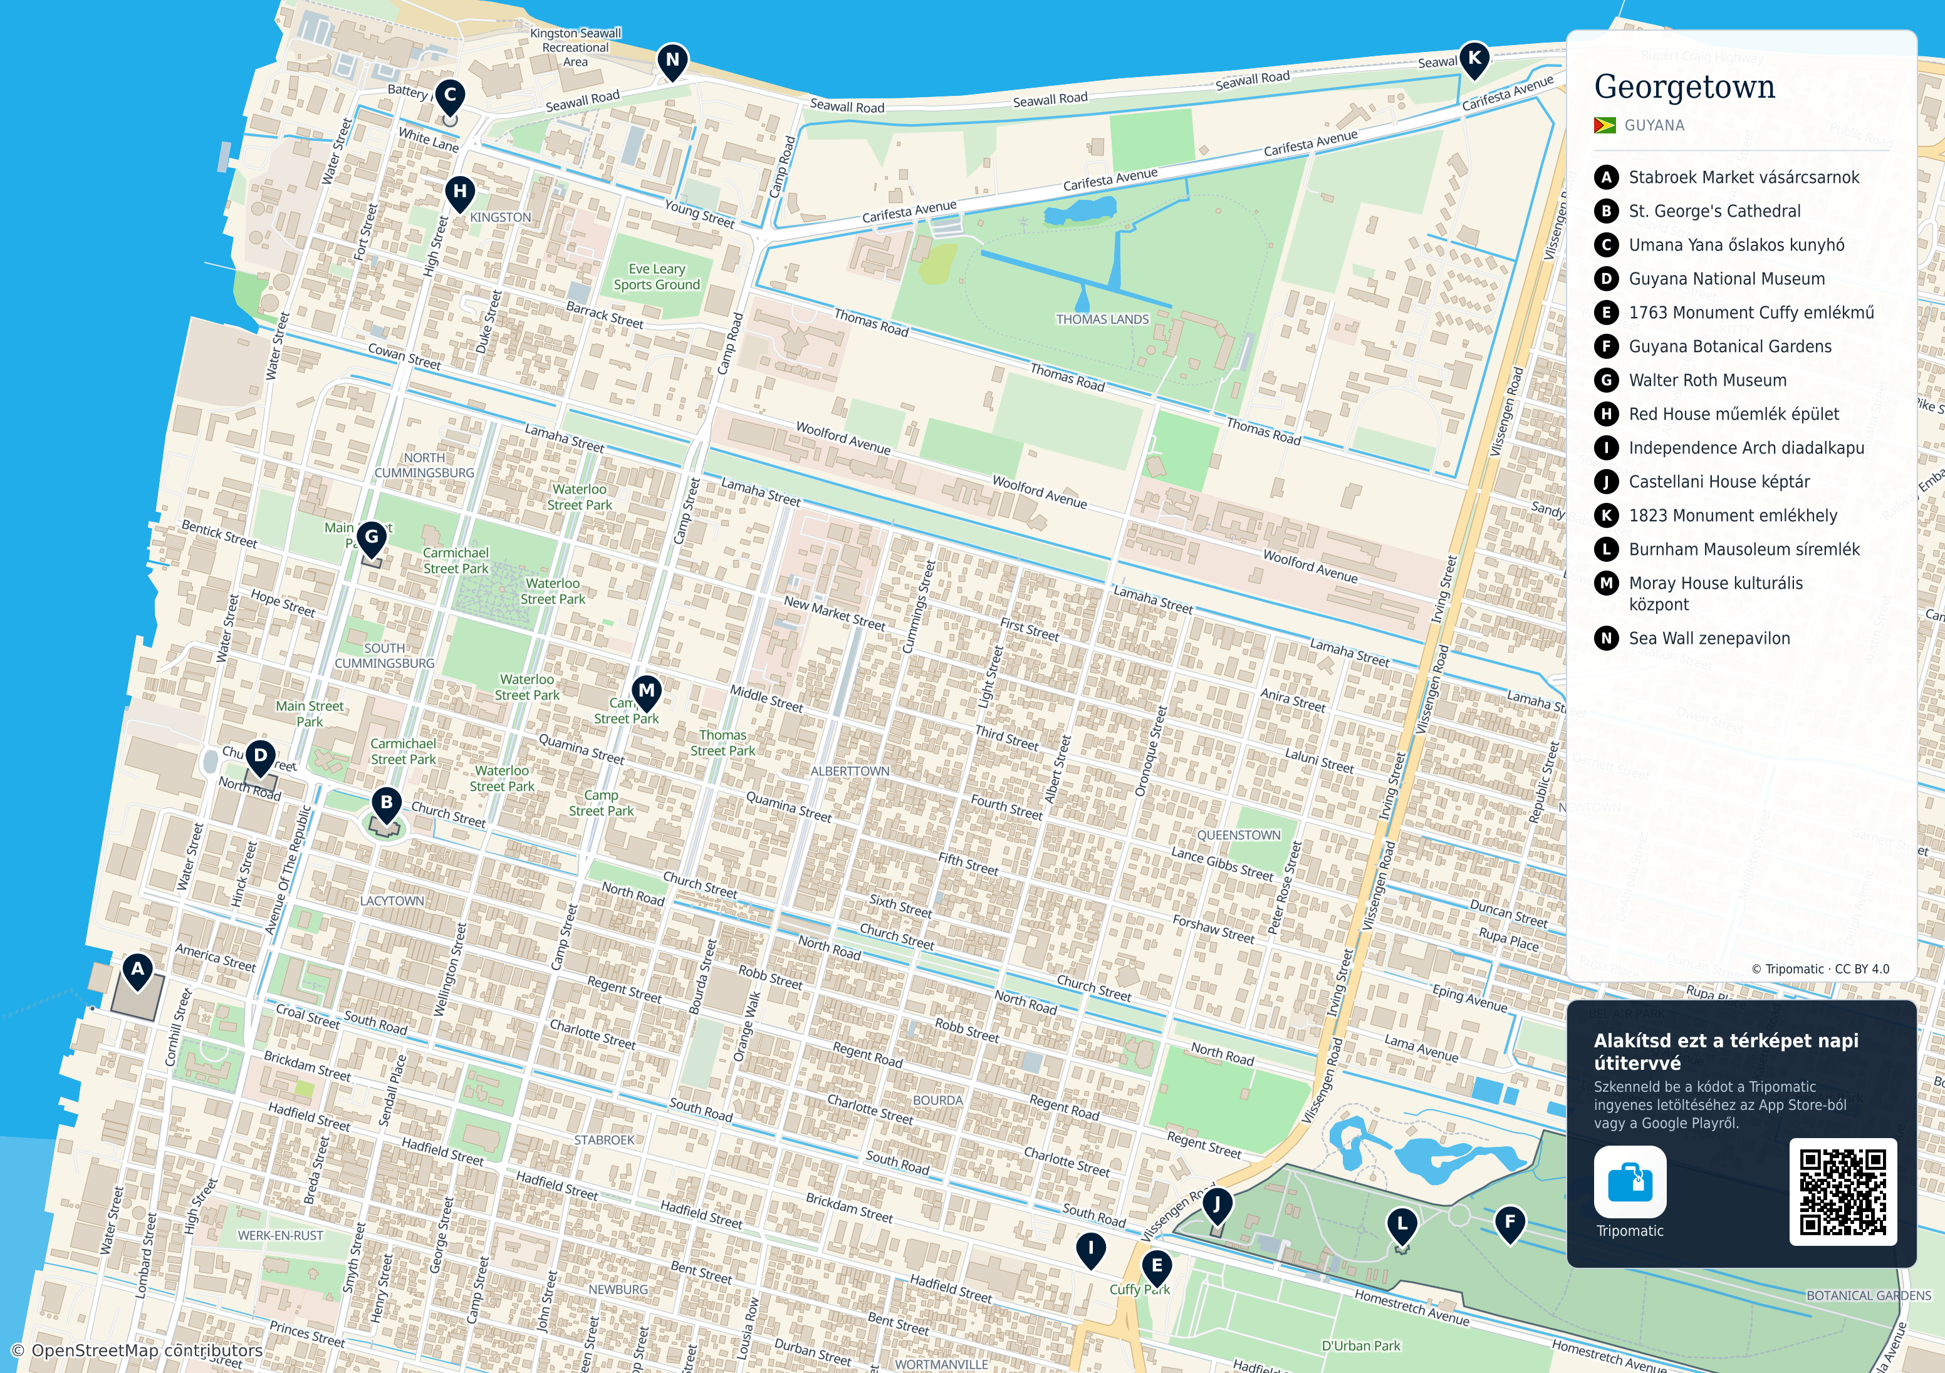Select legend entry Guyana Botanical Gardens
1945x1373 pixels.
point(1713,346)
